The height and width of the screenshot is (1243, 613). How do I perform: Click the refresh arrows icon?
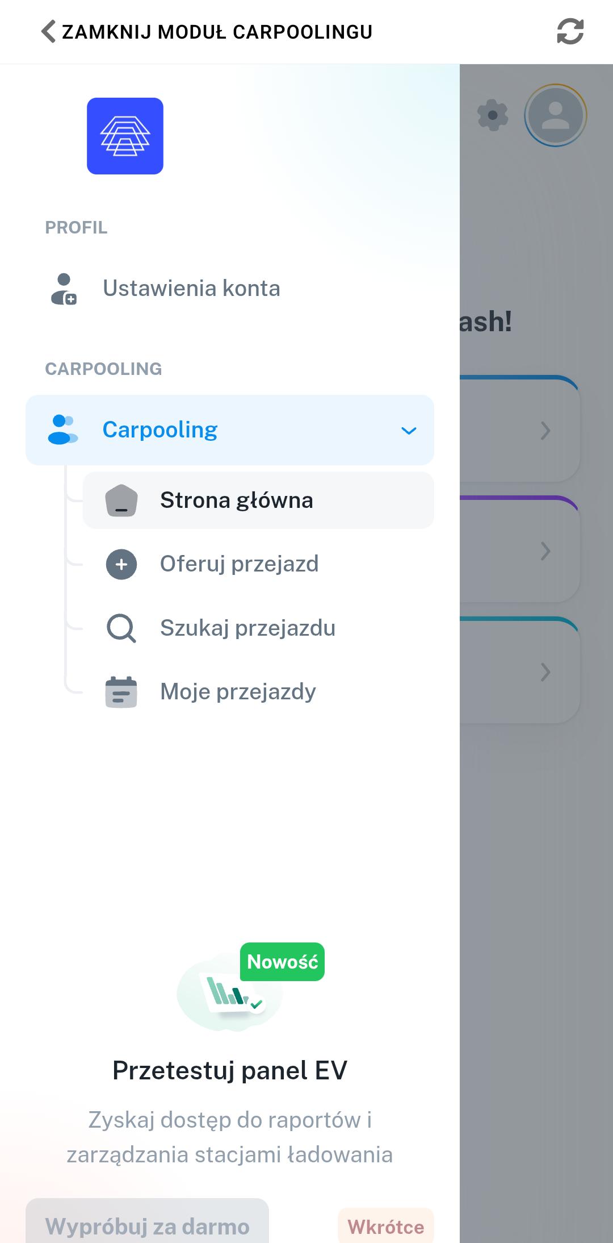pyautogui.click(x=570, y=31)
